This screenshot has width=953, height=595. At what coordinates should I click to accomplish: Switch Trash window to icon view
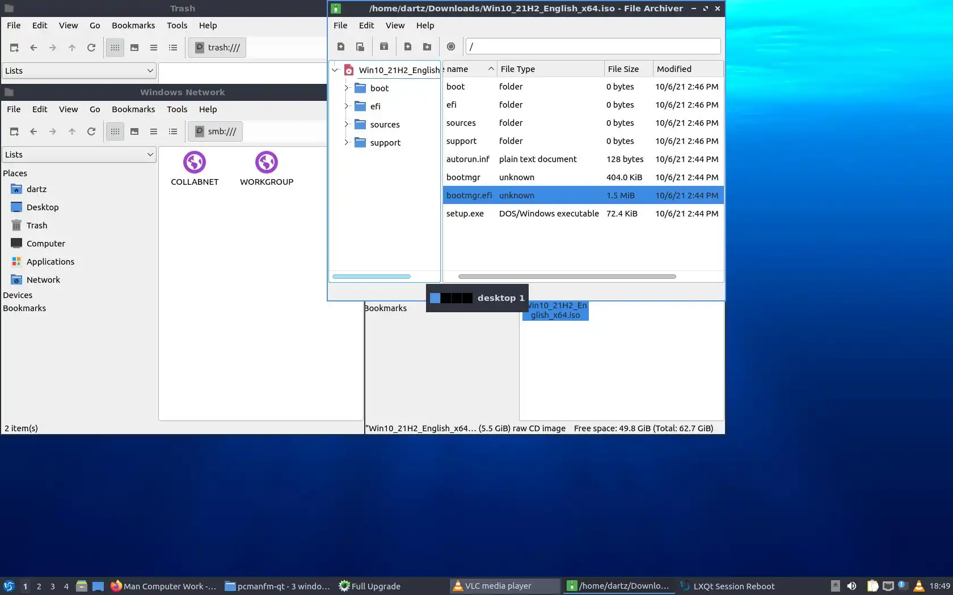(115, 48)
